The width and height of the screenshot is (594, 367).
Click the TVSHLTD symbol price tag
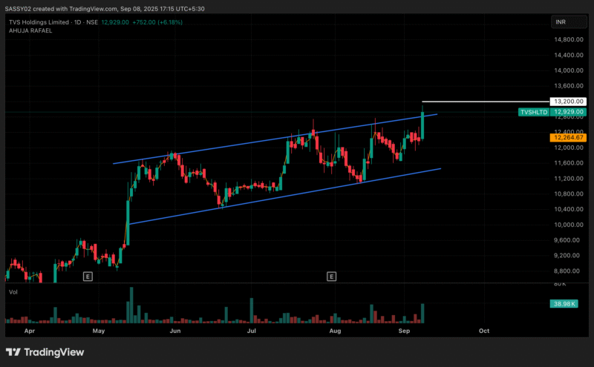(x=533, y=112)
